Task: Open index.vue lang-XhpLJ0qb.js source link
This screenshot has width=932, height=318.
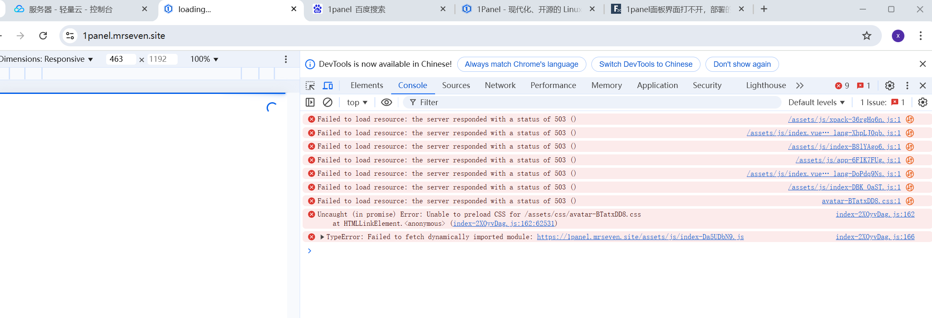Action: pyautogui.click(x=824, y=133)
